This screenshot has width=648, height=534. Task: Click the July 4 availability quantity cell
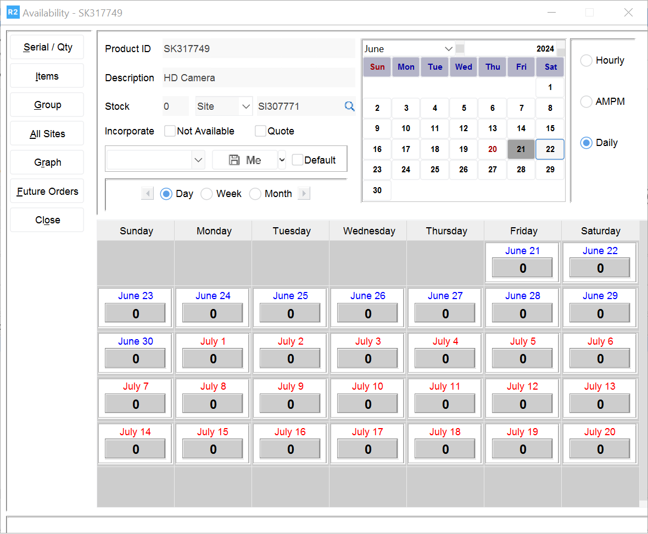click(445, 359)
